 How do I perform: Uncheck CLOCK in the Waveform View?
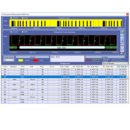point(11,18)
